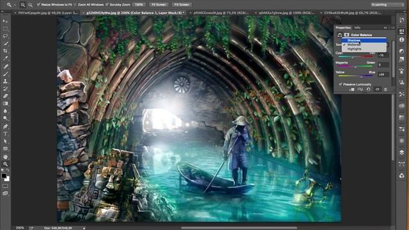Select the Hand tool

pos(5,157)
